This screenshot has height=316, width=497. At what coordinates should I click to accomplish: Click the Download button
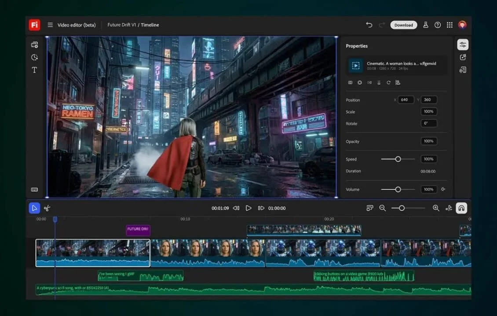[x=403, y=25]
